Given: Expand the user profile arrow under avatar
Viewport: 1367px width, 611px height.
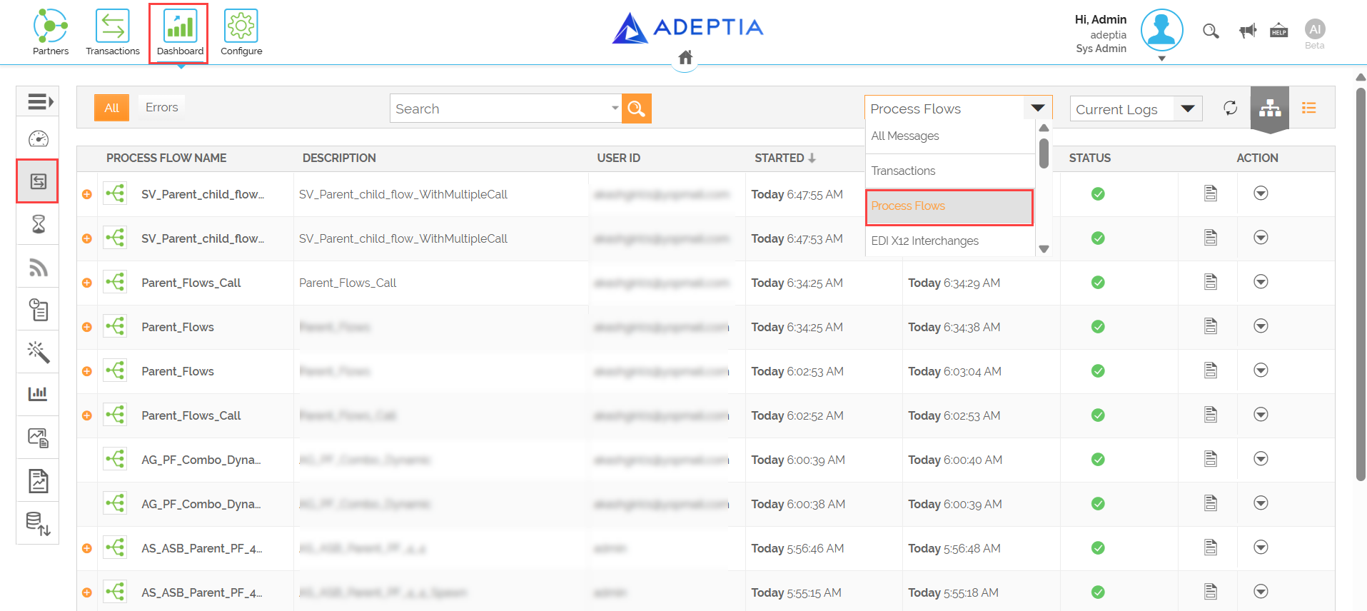Looking at the screenshot, I should tap(1162, 59).
